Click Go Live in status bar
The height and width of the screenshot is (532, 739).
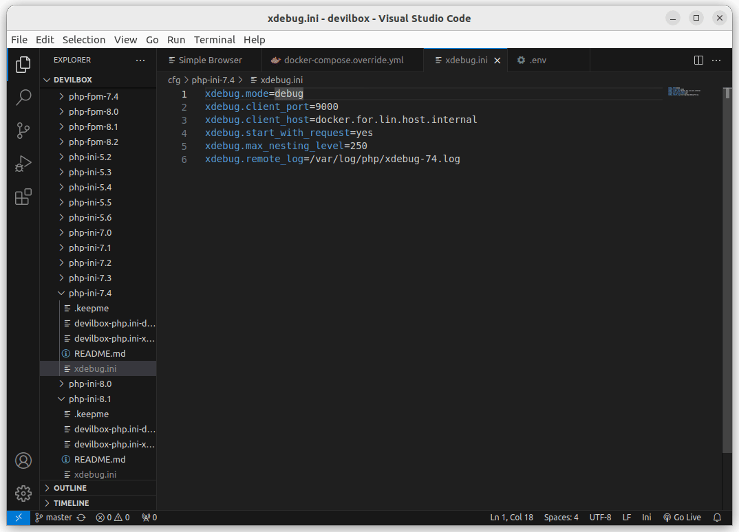(x=681, y=518)
